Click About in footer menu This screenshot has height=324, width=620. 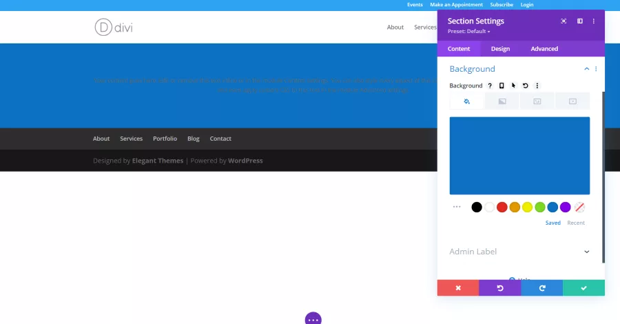(x=101, y=139)
